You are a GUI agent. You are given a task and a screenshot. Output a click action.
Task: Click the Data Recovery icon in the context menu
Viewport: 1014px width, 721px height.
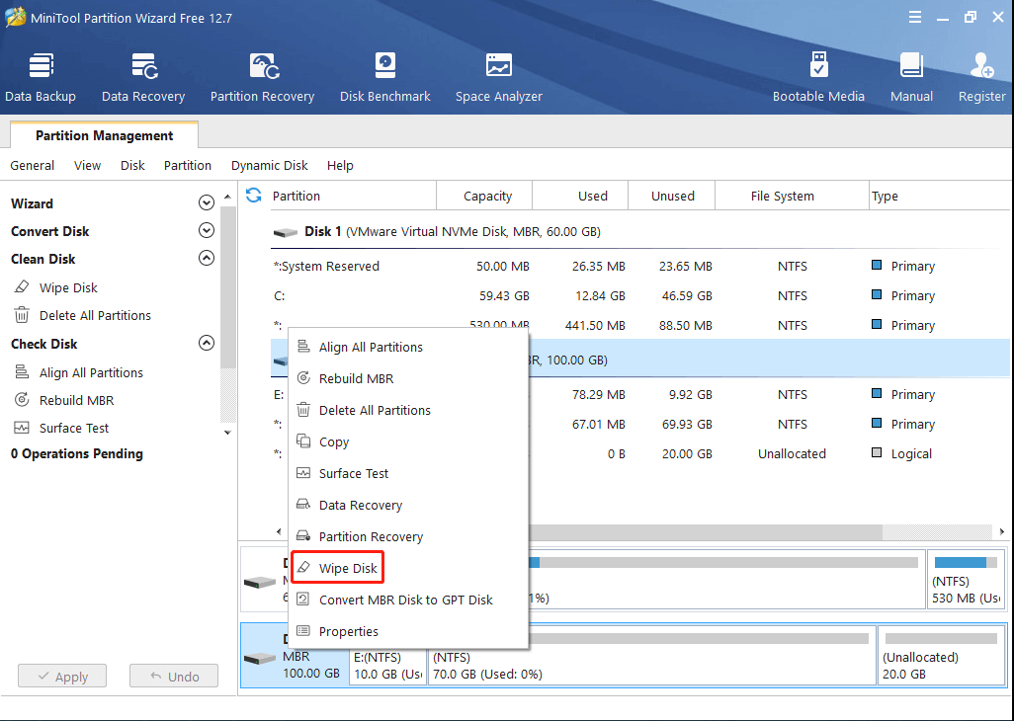(x=303, y=505)
